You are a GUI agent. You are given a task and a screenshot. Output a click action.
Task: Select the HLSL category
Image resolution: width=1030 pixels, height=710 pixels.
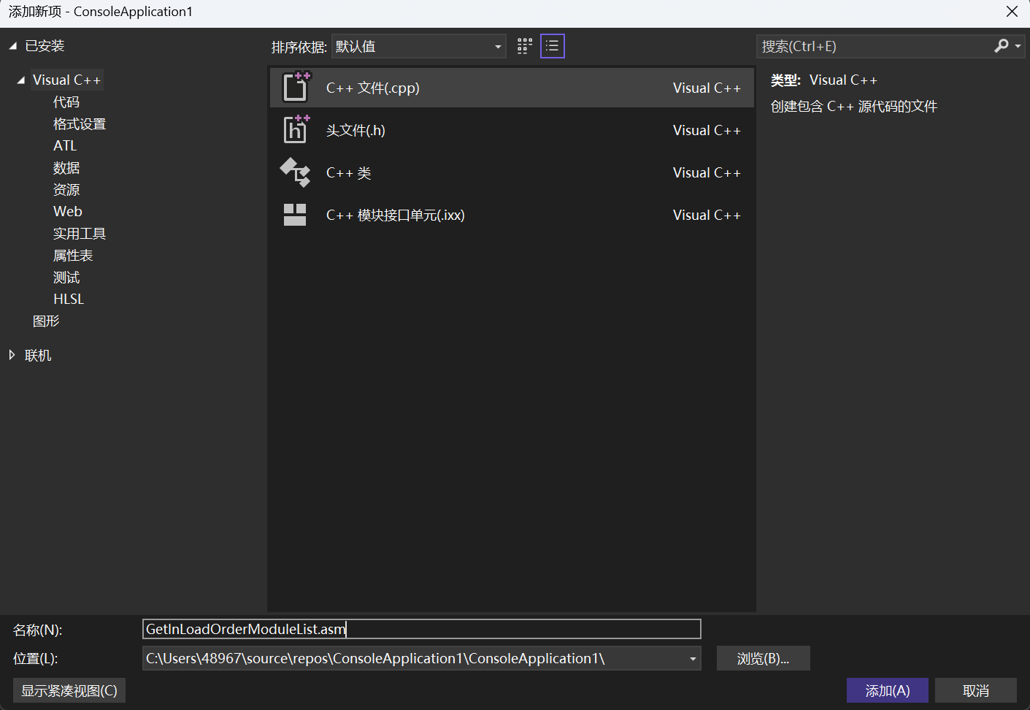click(x=69, y=299)
